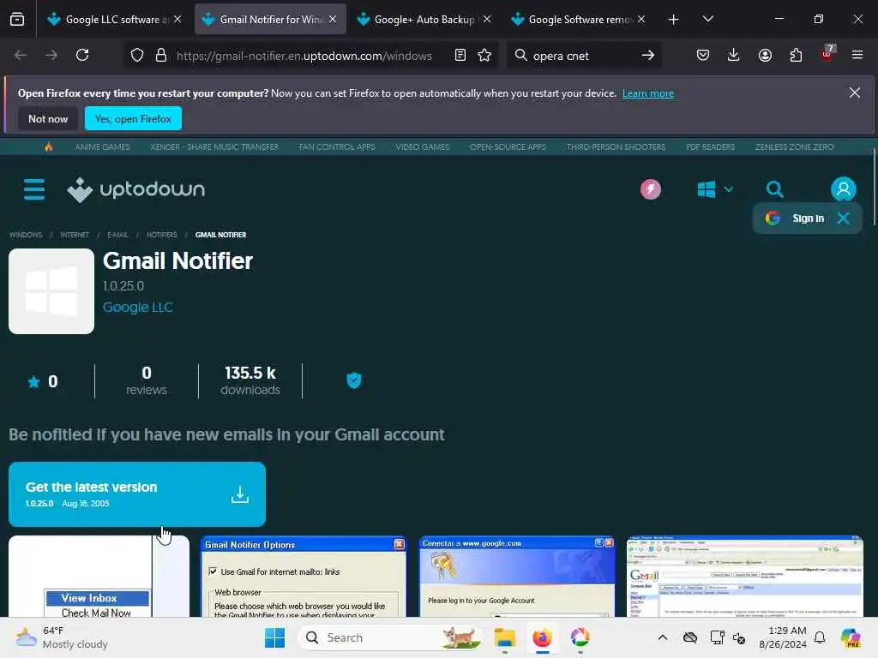Open THIRD-PERSON SHOOTERS category
The image size is (878, 658).
point(616,147)
